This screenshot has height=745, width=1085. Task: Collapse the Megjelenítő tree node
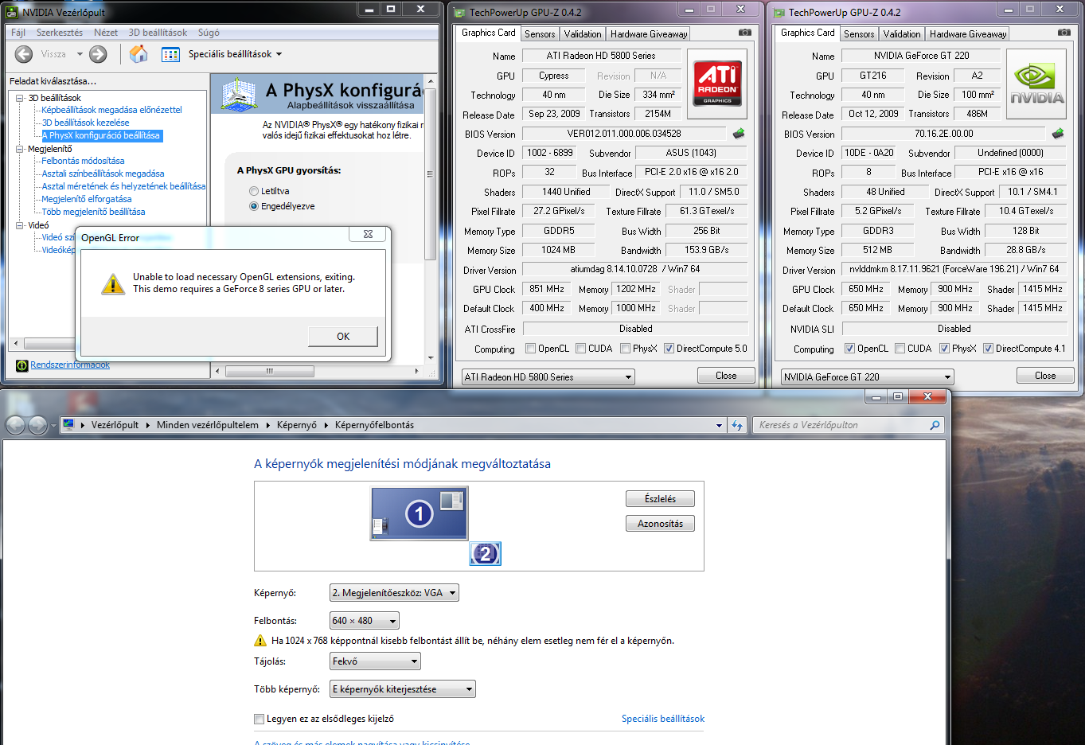20,149
